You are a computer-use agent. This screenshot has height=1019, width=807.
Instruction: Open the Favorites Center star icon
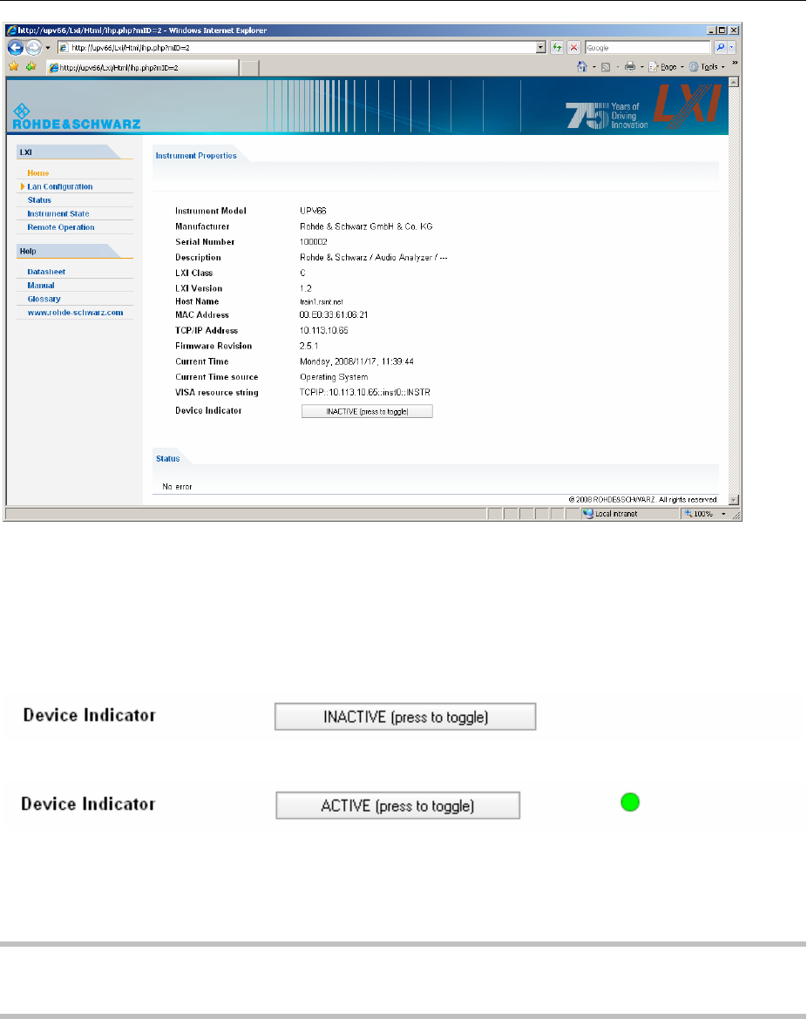click(14, 66)
